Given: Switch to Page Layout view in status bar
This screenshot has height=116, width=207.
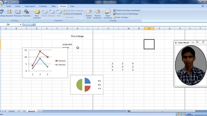Looking at the screenshot, I should point(181,114).
